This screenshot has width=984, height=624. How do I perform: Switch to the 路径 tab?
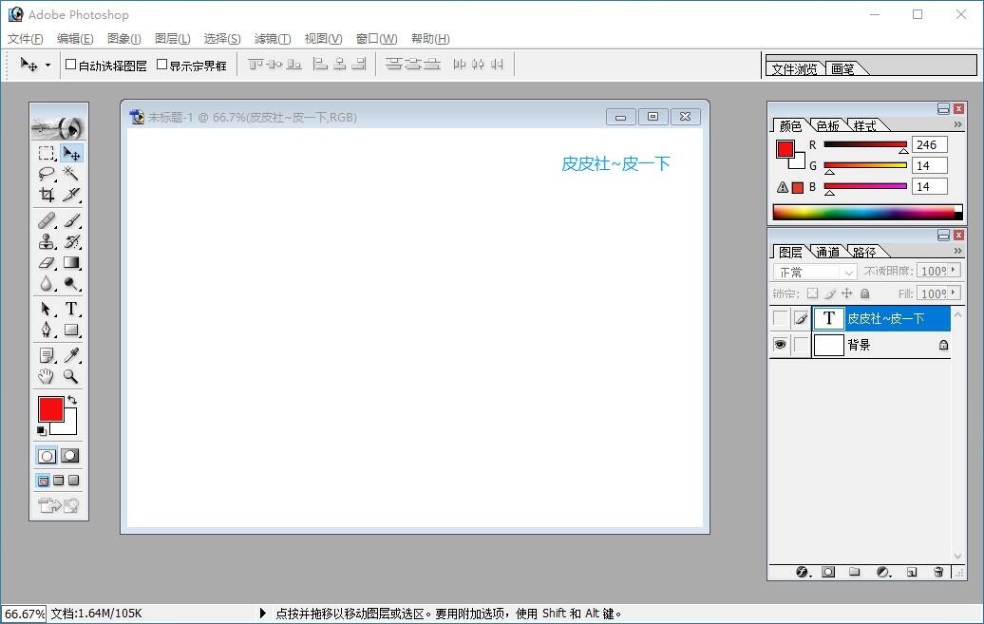pyautogui.click(x=864, y=252)
